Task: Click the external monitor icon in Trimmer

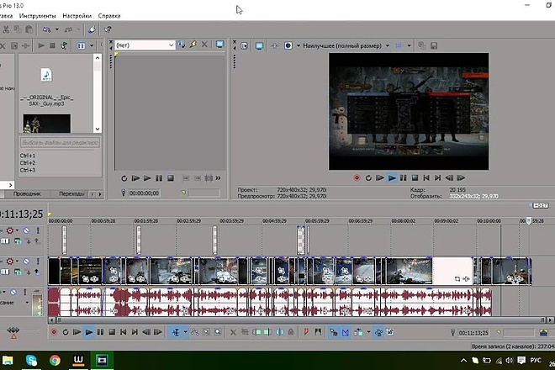Action: pos(219,45)
